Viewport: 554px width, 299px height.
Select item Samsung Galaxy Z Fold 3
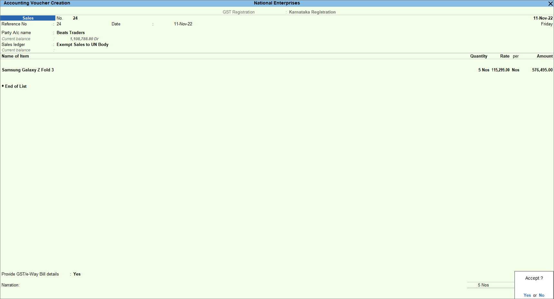[28, 70]
